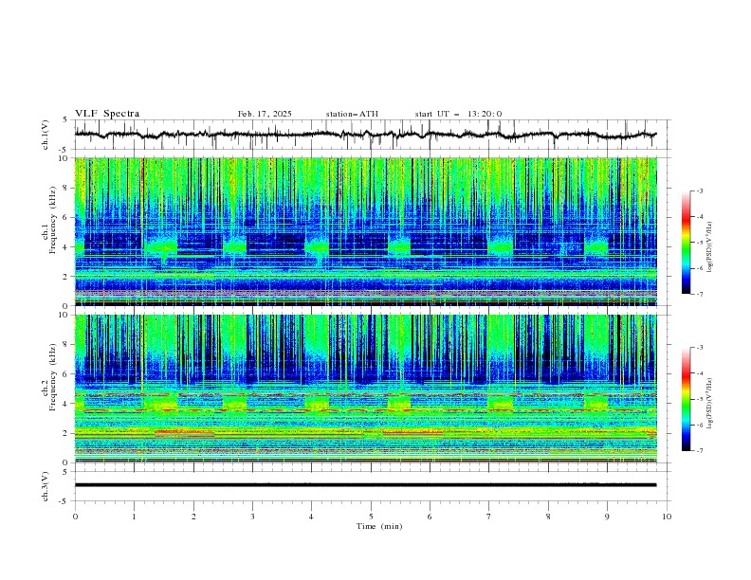The height and width of the screenshot is (580, 751).
Task: Select the log(PSD) label beside ch.1 colorbar
Action: pyautogui.click(x=711, y=247)
